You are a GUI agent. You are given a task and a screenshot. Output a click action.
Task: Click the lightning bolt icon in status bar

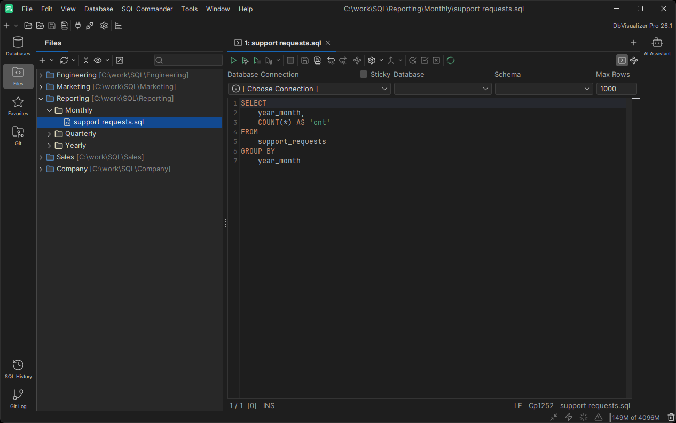pos(569,417)
